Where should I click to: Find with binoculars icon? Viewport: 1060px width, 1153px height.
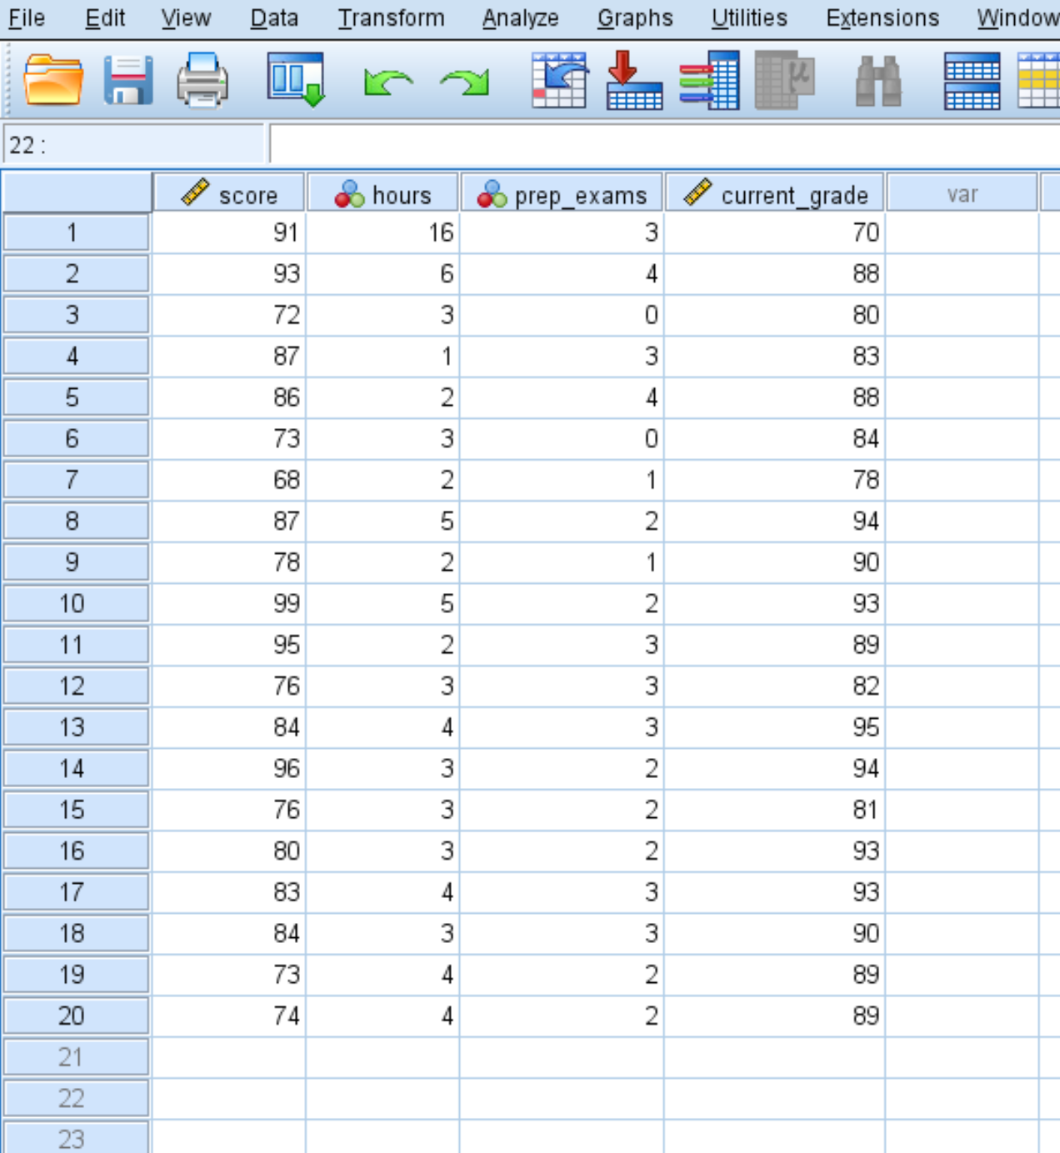tap(878, 81)
